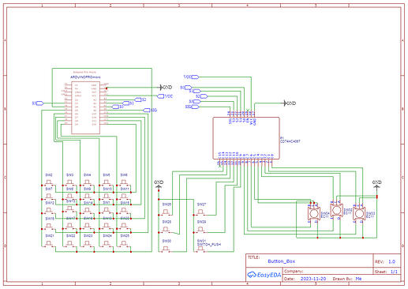This screenshot has height=289, width=408.
Task: Select the CD74HC4067 multiplexer chip body
Action: pos(246,138)
